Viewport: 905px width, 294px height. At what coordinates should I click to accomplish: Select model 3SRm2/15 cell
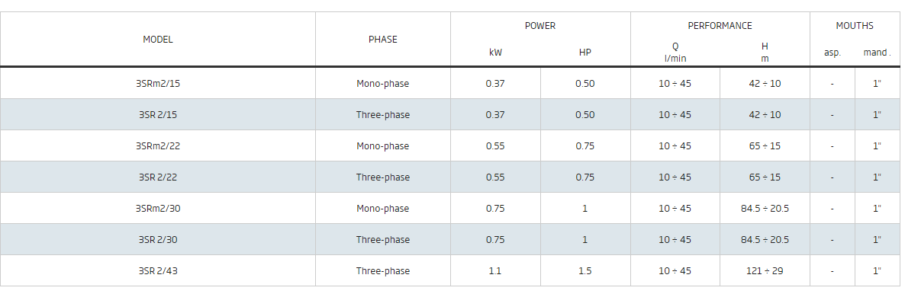point(157,83)
